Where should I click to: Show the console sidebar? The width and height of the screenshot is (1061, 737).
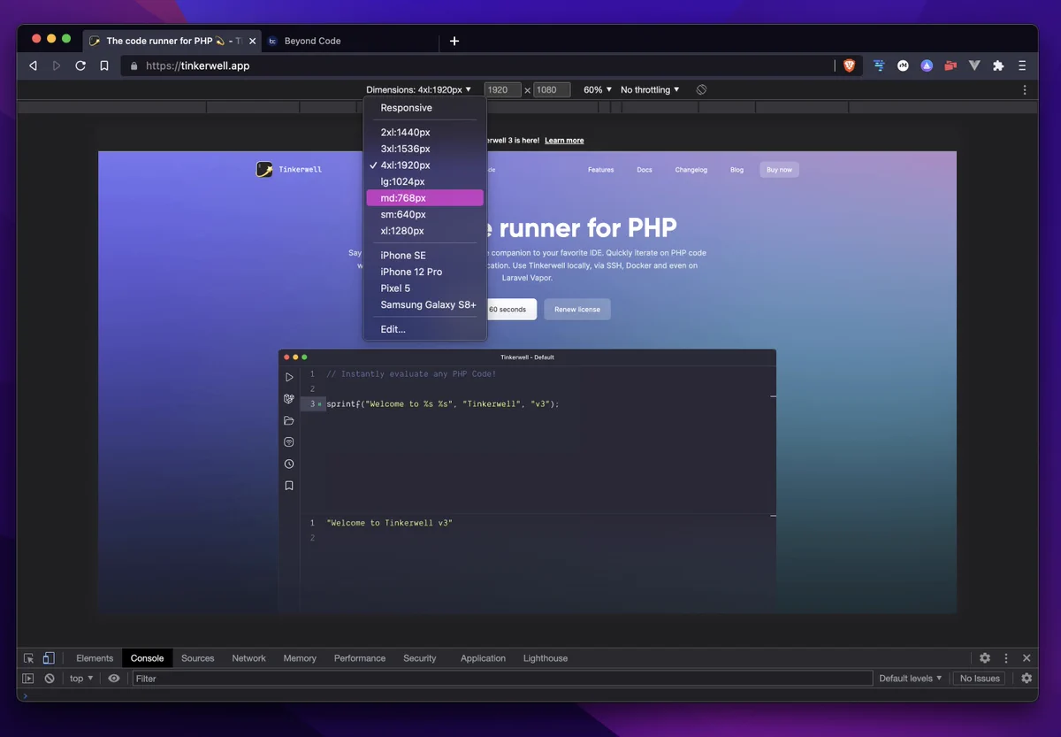tap(28, 679)
